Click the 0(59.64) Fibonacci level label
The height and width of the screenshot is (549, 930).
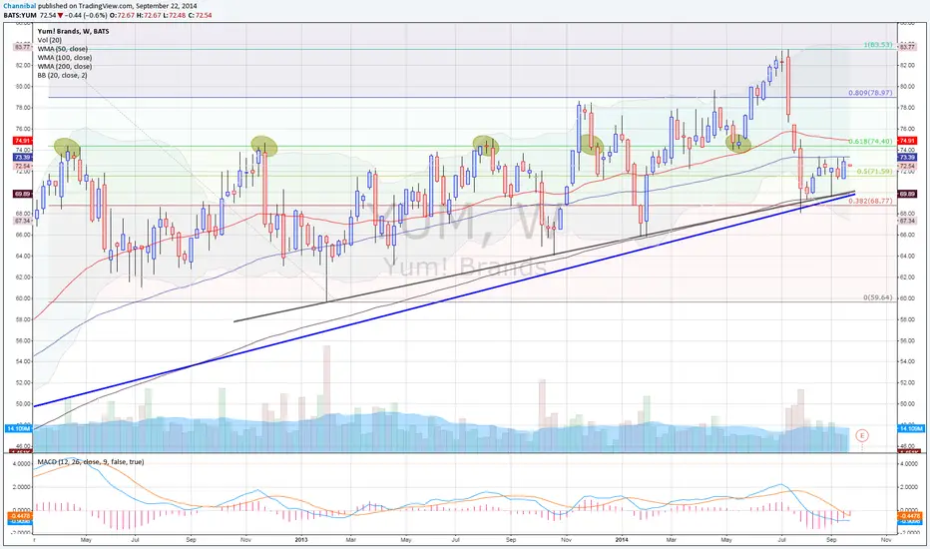[x=877, y=297]
